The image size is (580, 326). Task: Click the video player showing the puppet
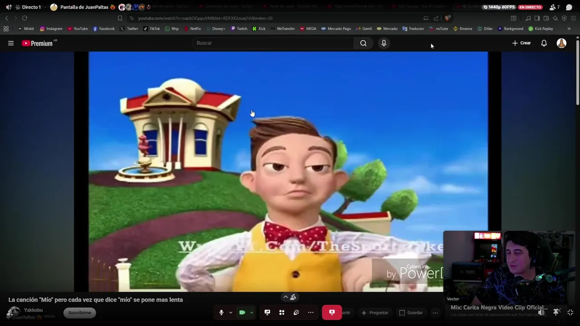(288, 172)
